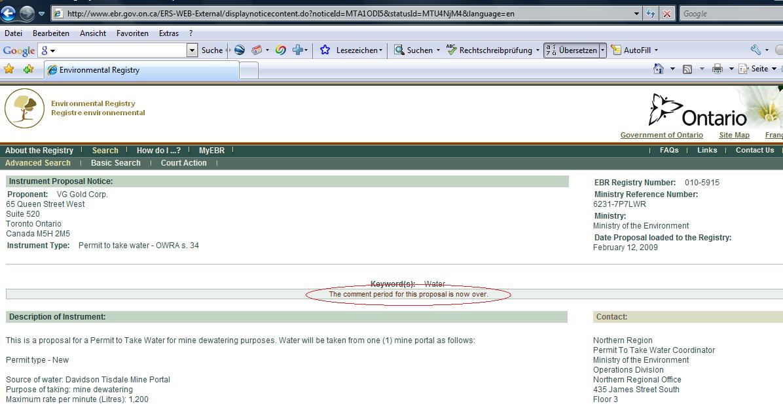783x404 pixels.
Task: Open the Site Map link
Action: [x=734, y=135]
